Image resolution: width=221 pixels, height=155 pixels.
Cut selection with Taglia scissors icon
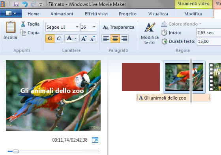[x=23, y=24]
